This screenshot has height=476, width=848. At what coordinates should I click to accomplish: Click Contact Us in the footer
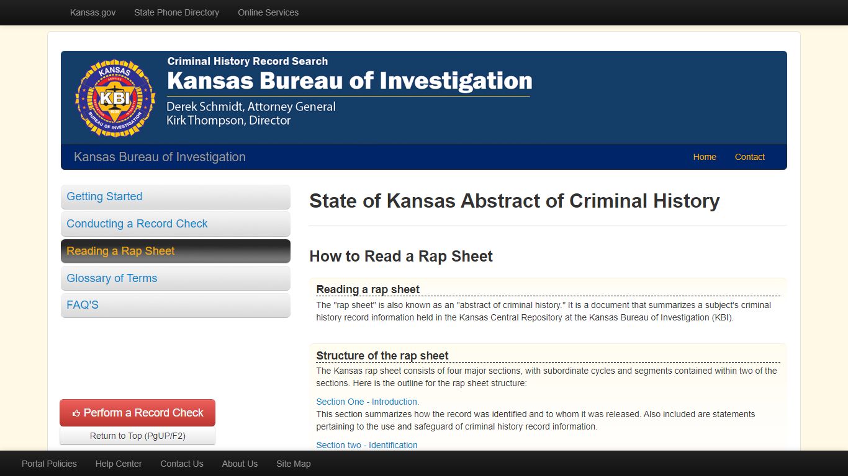pyautogui.click(x=182, y=464)
